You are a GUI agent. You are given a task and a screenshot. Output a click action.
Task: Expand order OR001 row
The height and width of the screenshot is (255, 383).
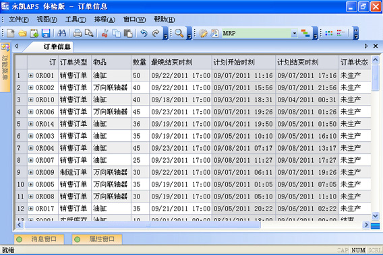[31, 75]
